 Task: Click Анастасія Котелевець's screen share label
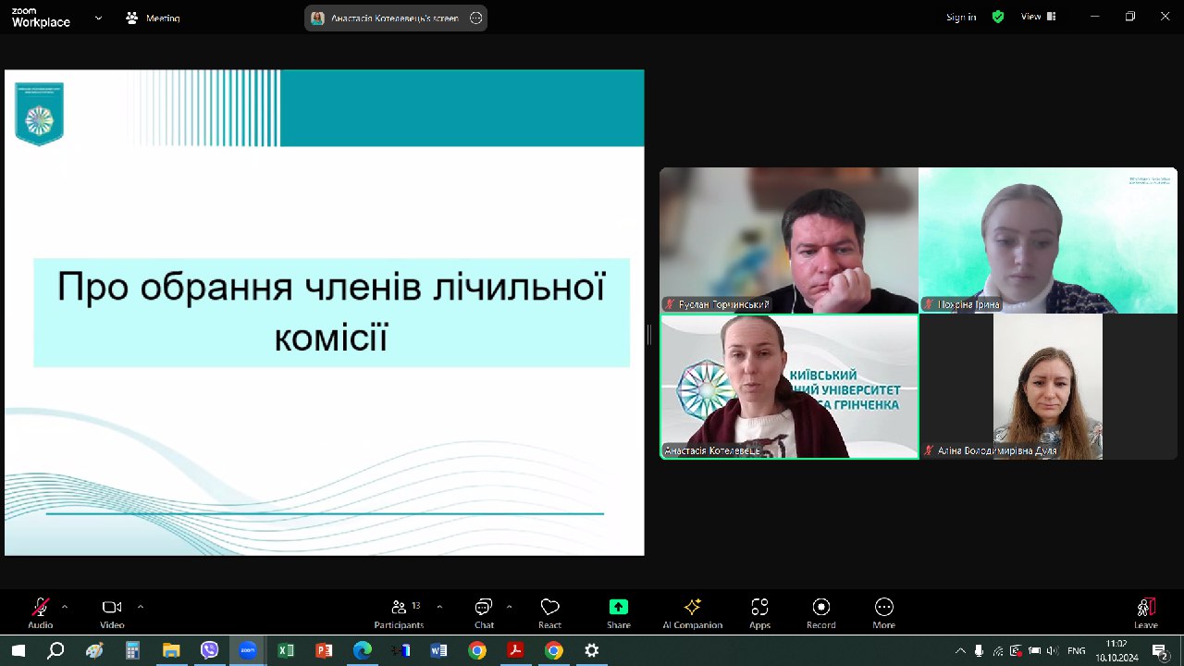[x=396, y=17]
